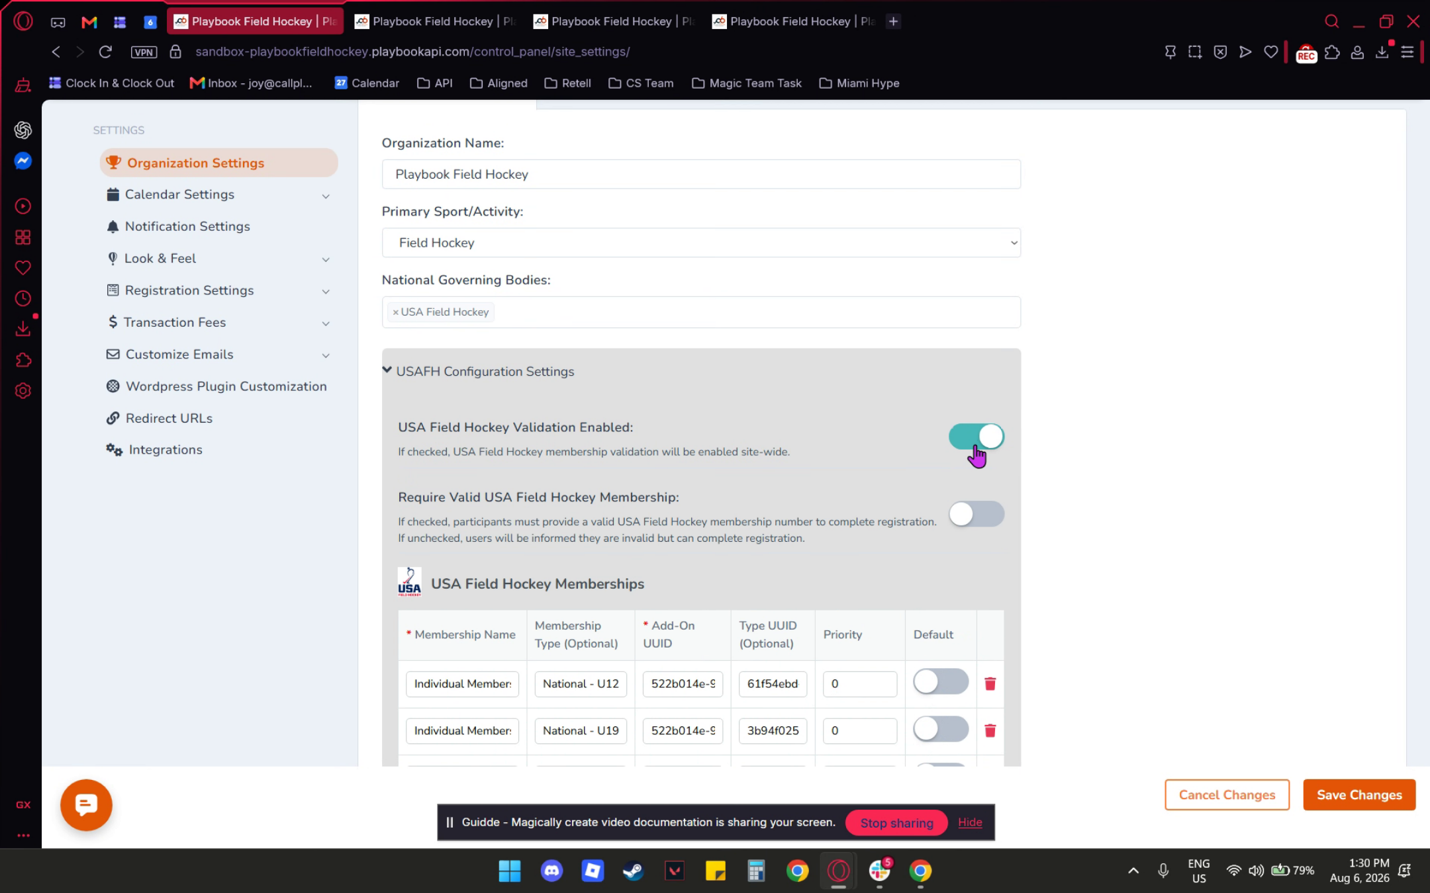The height and width of the screenshot is (893, 1430).
Task: Click the Add-On UUID field for U19 row
Action: (x=683, y=731)
